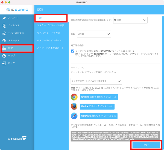Viewport: 164px width, 150px height.
Task: Click the Safari compass icon
Action: coord(74,116)
